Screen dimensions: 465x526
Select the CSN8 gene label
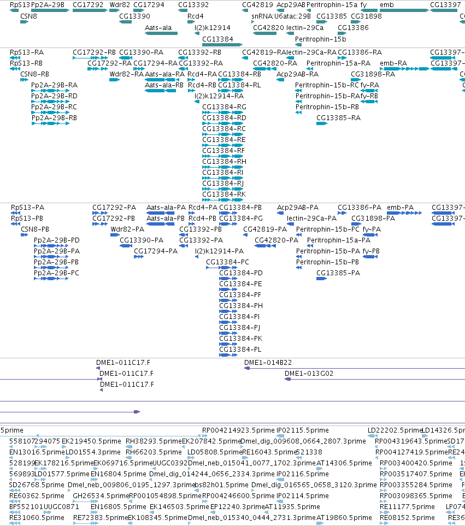click(28, 16)
